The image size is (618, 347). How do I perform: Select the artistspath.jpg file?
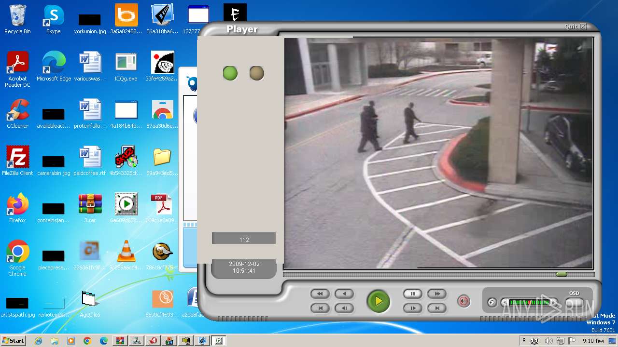pos(17,307)
